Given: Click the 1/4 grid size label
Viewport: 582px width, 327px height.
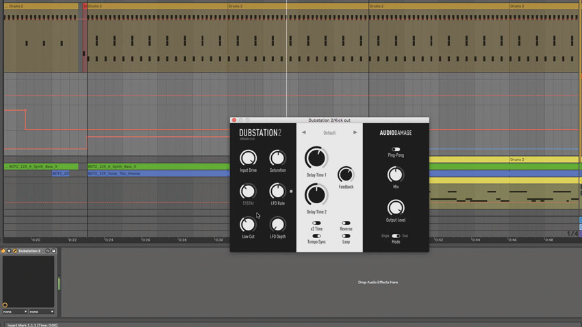Looking at the screenshot, I should coord(572,233).
